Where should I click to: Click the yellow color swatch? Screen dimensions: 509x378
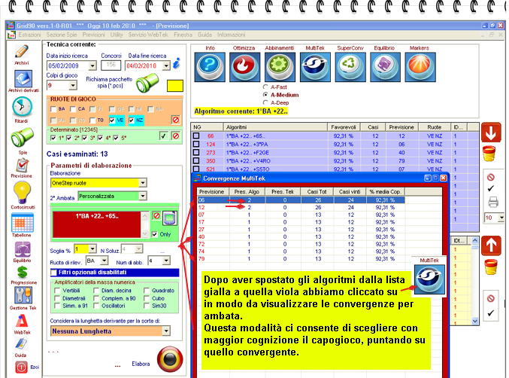coord(175,86)
